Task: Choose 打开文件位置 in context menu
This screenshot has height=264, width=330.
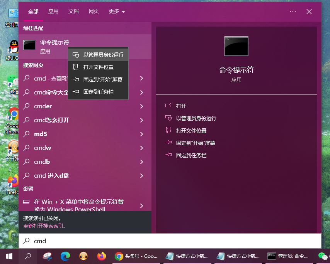Action: (x=98, y=67)
